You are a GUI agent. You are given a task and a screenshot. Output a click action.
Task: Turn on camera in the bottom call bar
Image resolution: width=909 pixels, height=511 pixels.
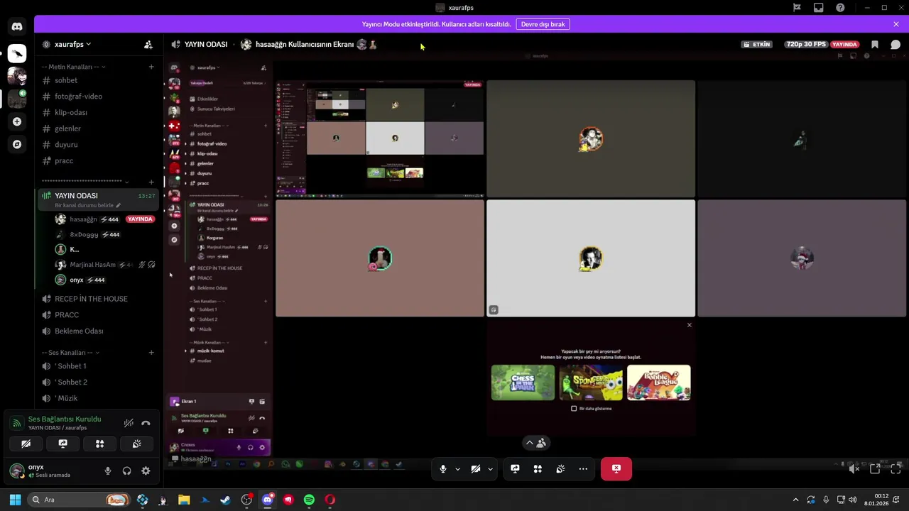click(x=475, y=468)
